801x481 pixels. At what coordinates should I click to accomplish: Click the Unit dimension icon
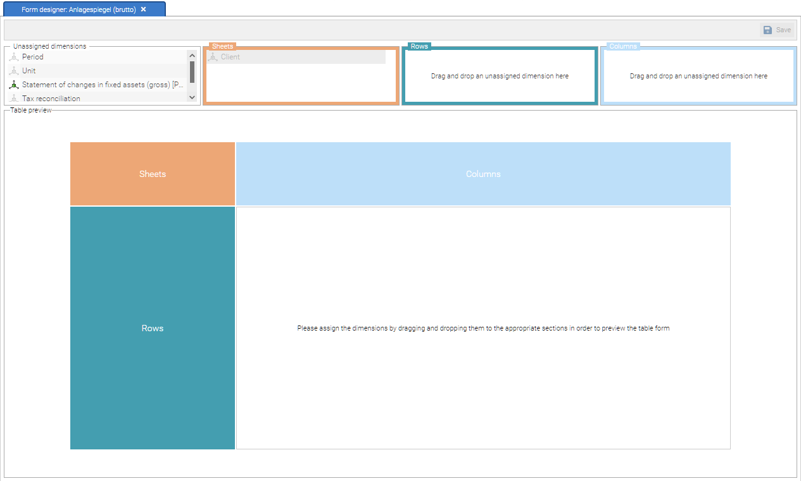[14, 71]
